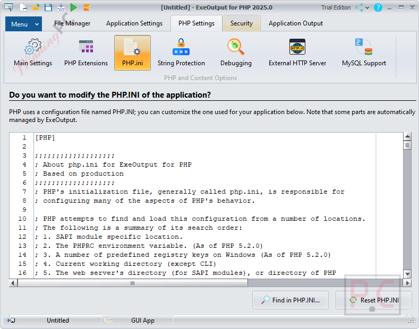Click the editor's vertical scroll down arrow
This screenshot has width=419, height=329.
[x=407, y=274]
